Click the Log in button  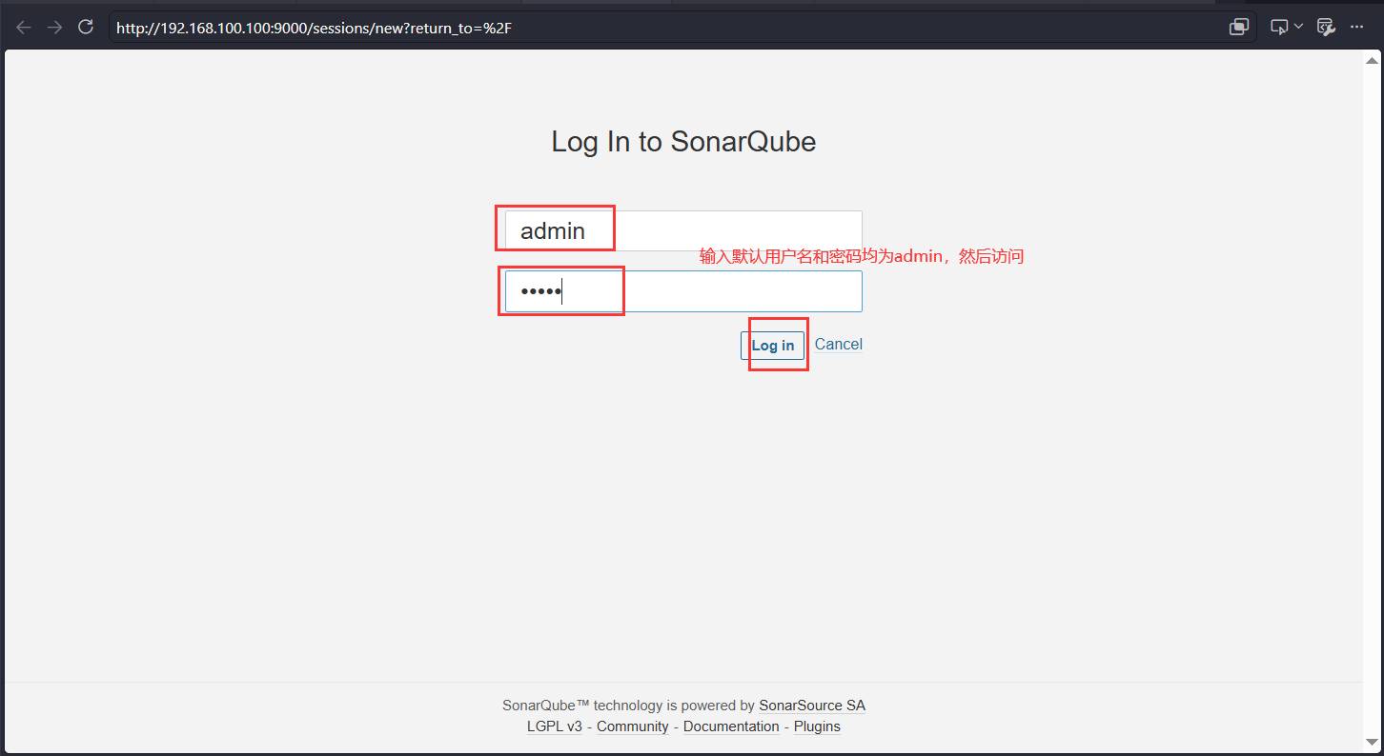tap(772, 346)
